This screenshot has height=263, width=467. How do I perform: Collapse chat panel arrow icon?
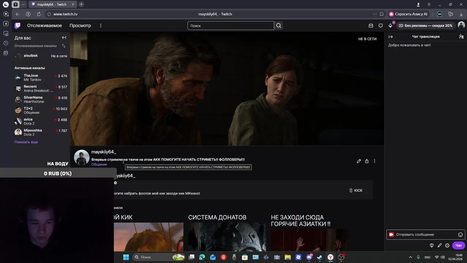[x=390, y=37]
